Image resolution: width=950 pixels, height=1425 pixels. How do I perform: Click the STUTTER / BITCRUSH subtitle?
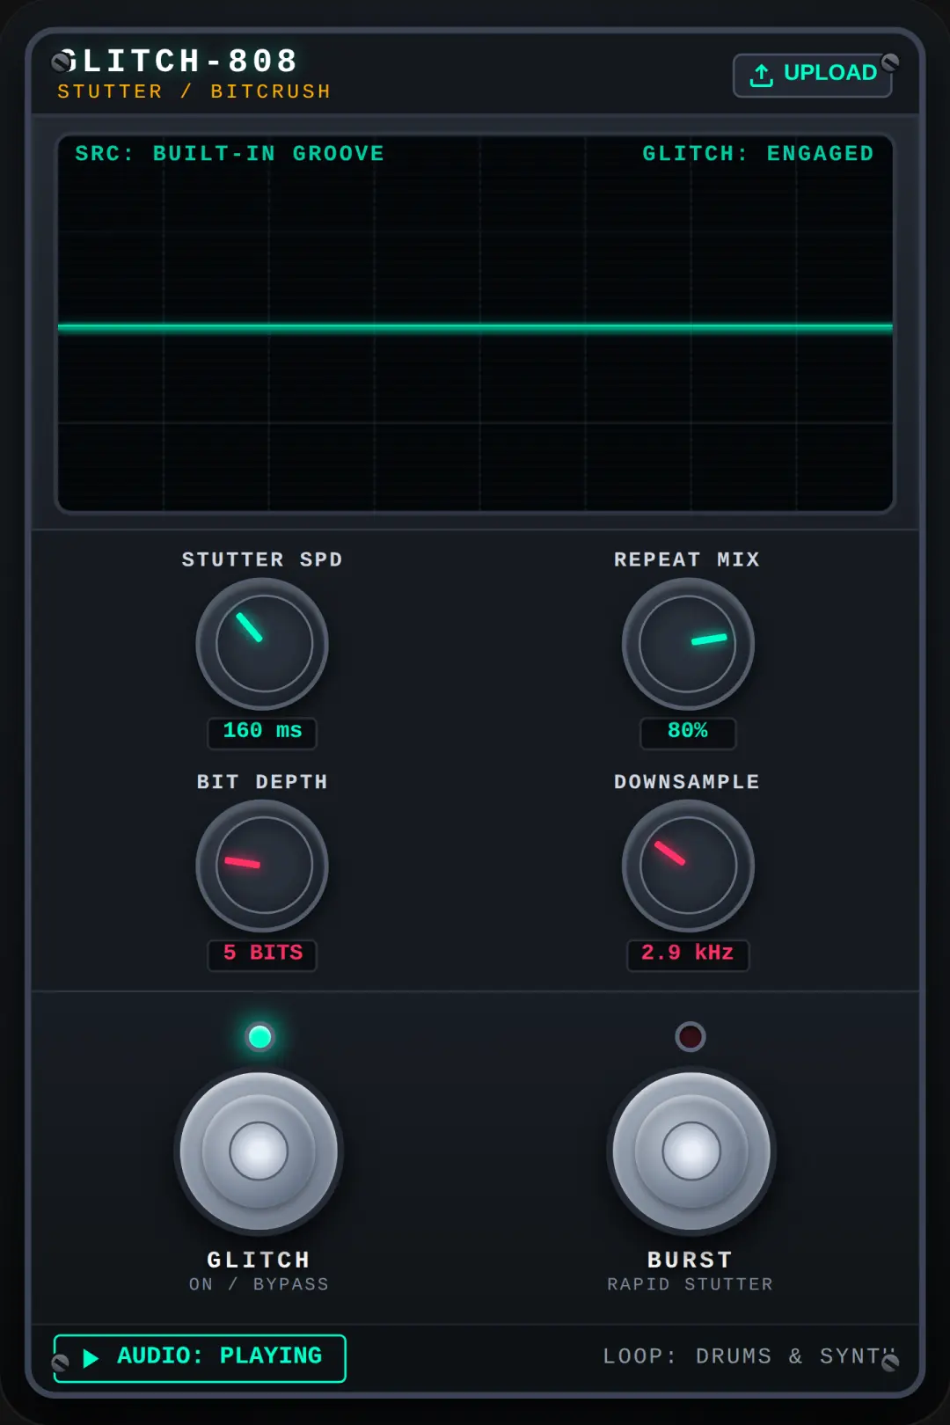(x=194, y=91)
